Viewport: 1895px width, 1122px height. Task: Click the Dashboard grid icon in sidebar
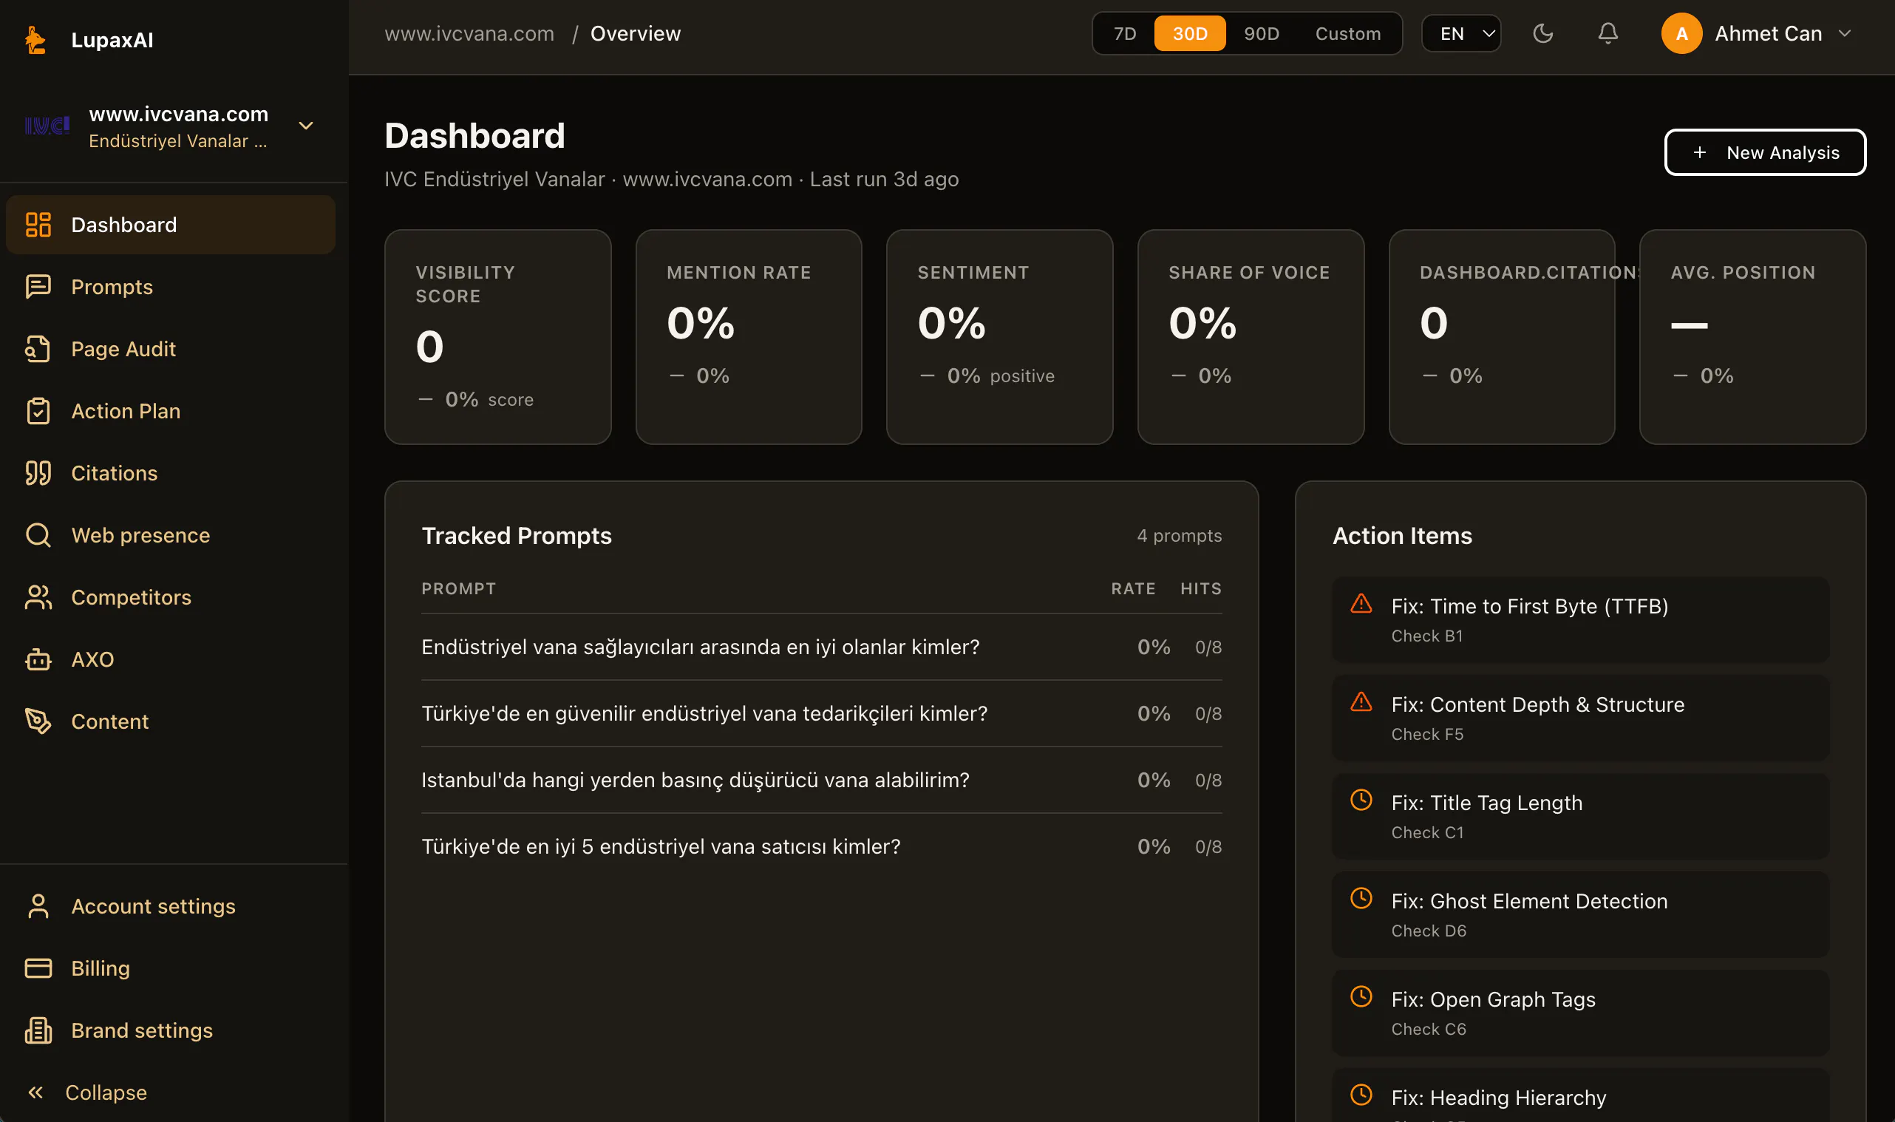(38, 225)
